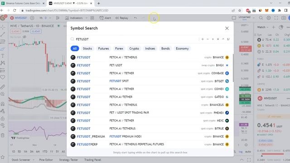The image size is (290, 163).
Task: Take a chart snapshot with the camera icon
Action: click(x=284, y=18)
